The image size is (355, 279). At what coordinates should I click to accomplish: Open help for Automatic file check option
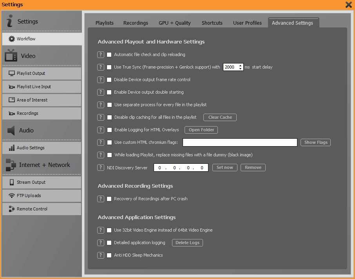pos(101,54)
